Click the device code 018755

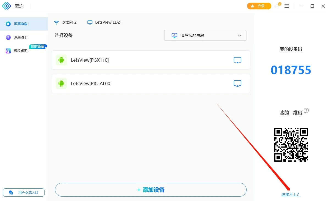coord(291,70)
